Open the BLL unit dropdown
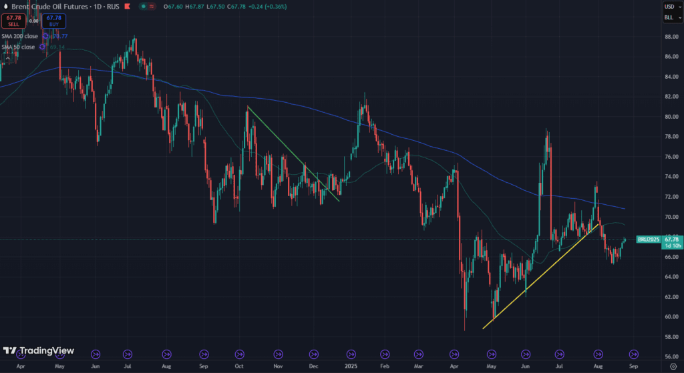 coord(669,17)
